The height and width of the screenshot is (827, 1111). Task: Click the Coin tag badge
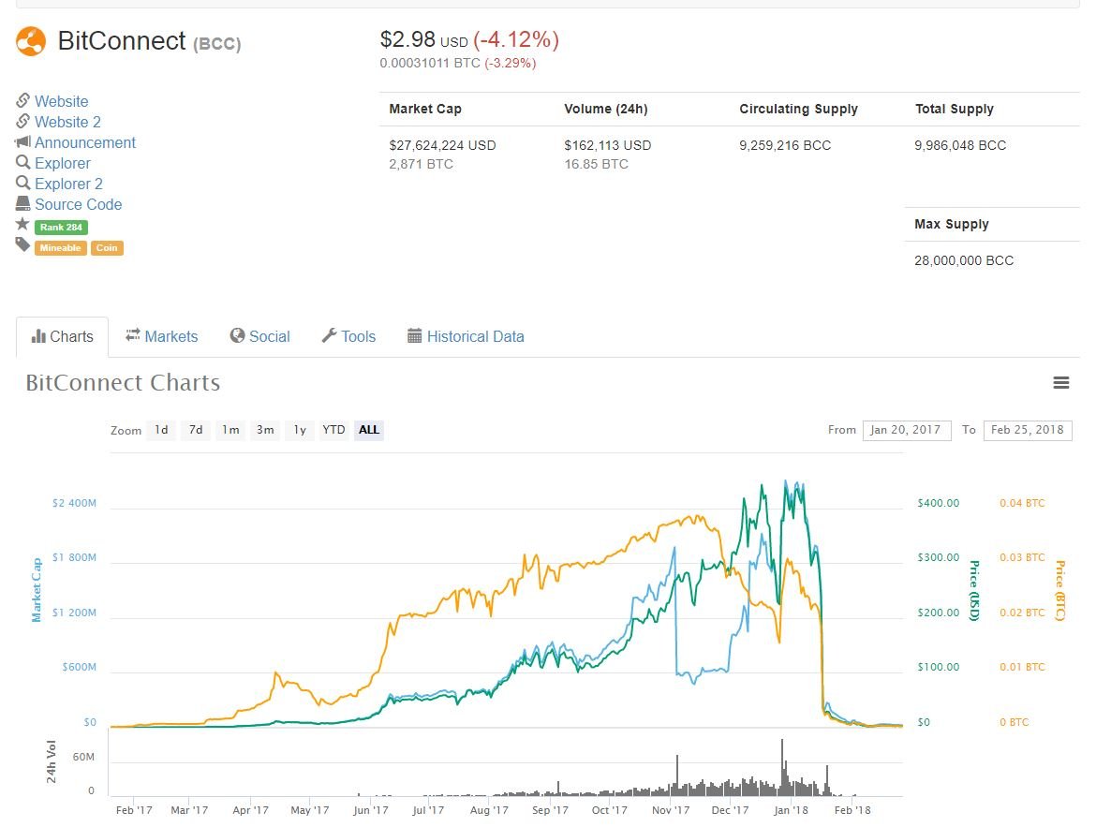[x=107, y=247]
